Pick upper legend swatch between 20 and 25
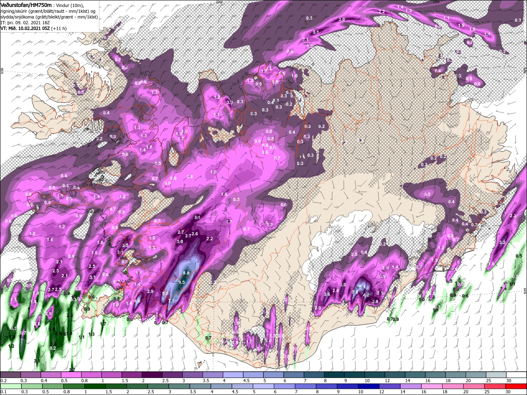This screenshot has height=395, width=527. [x=476, y=375]
